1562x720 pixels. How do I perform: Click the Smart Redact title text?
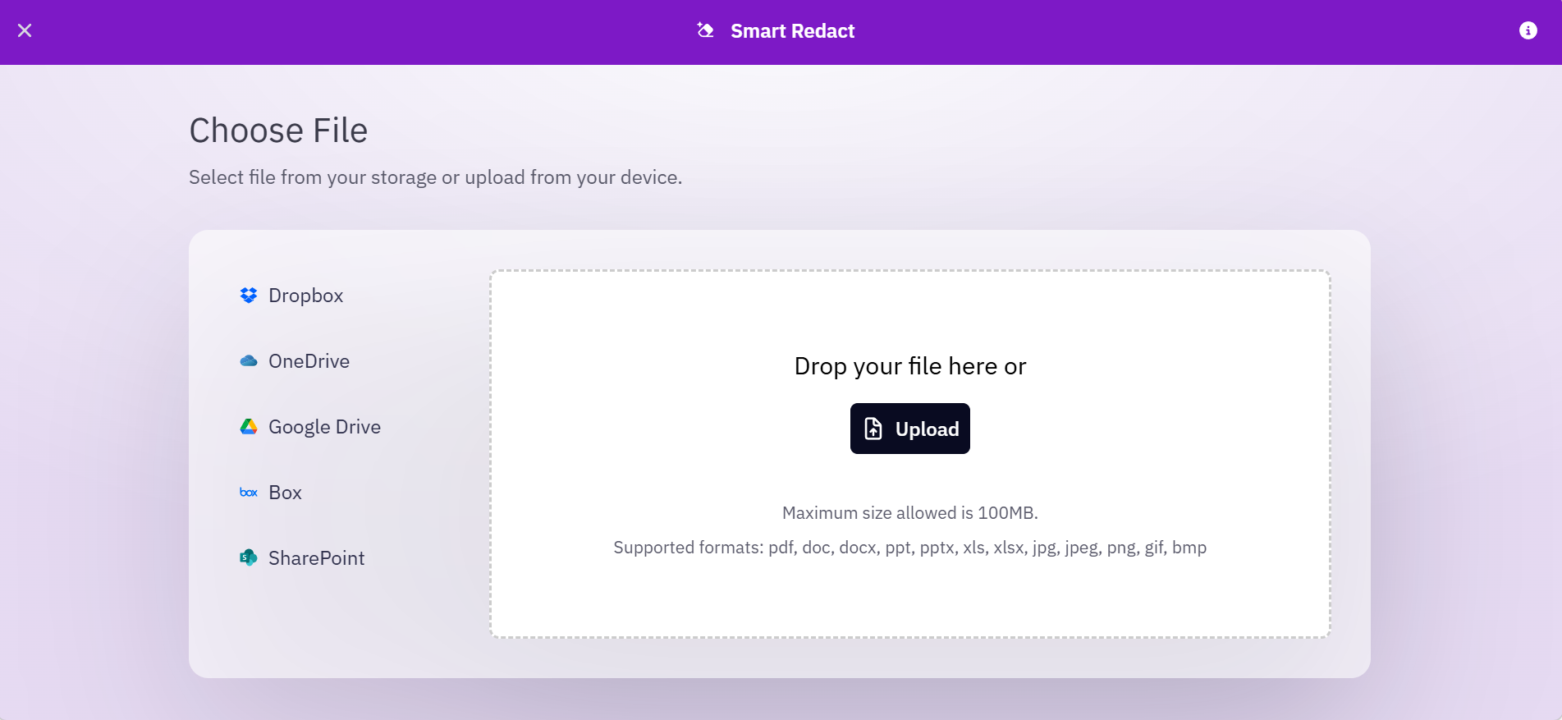point(792,31)
